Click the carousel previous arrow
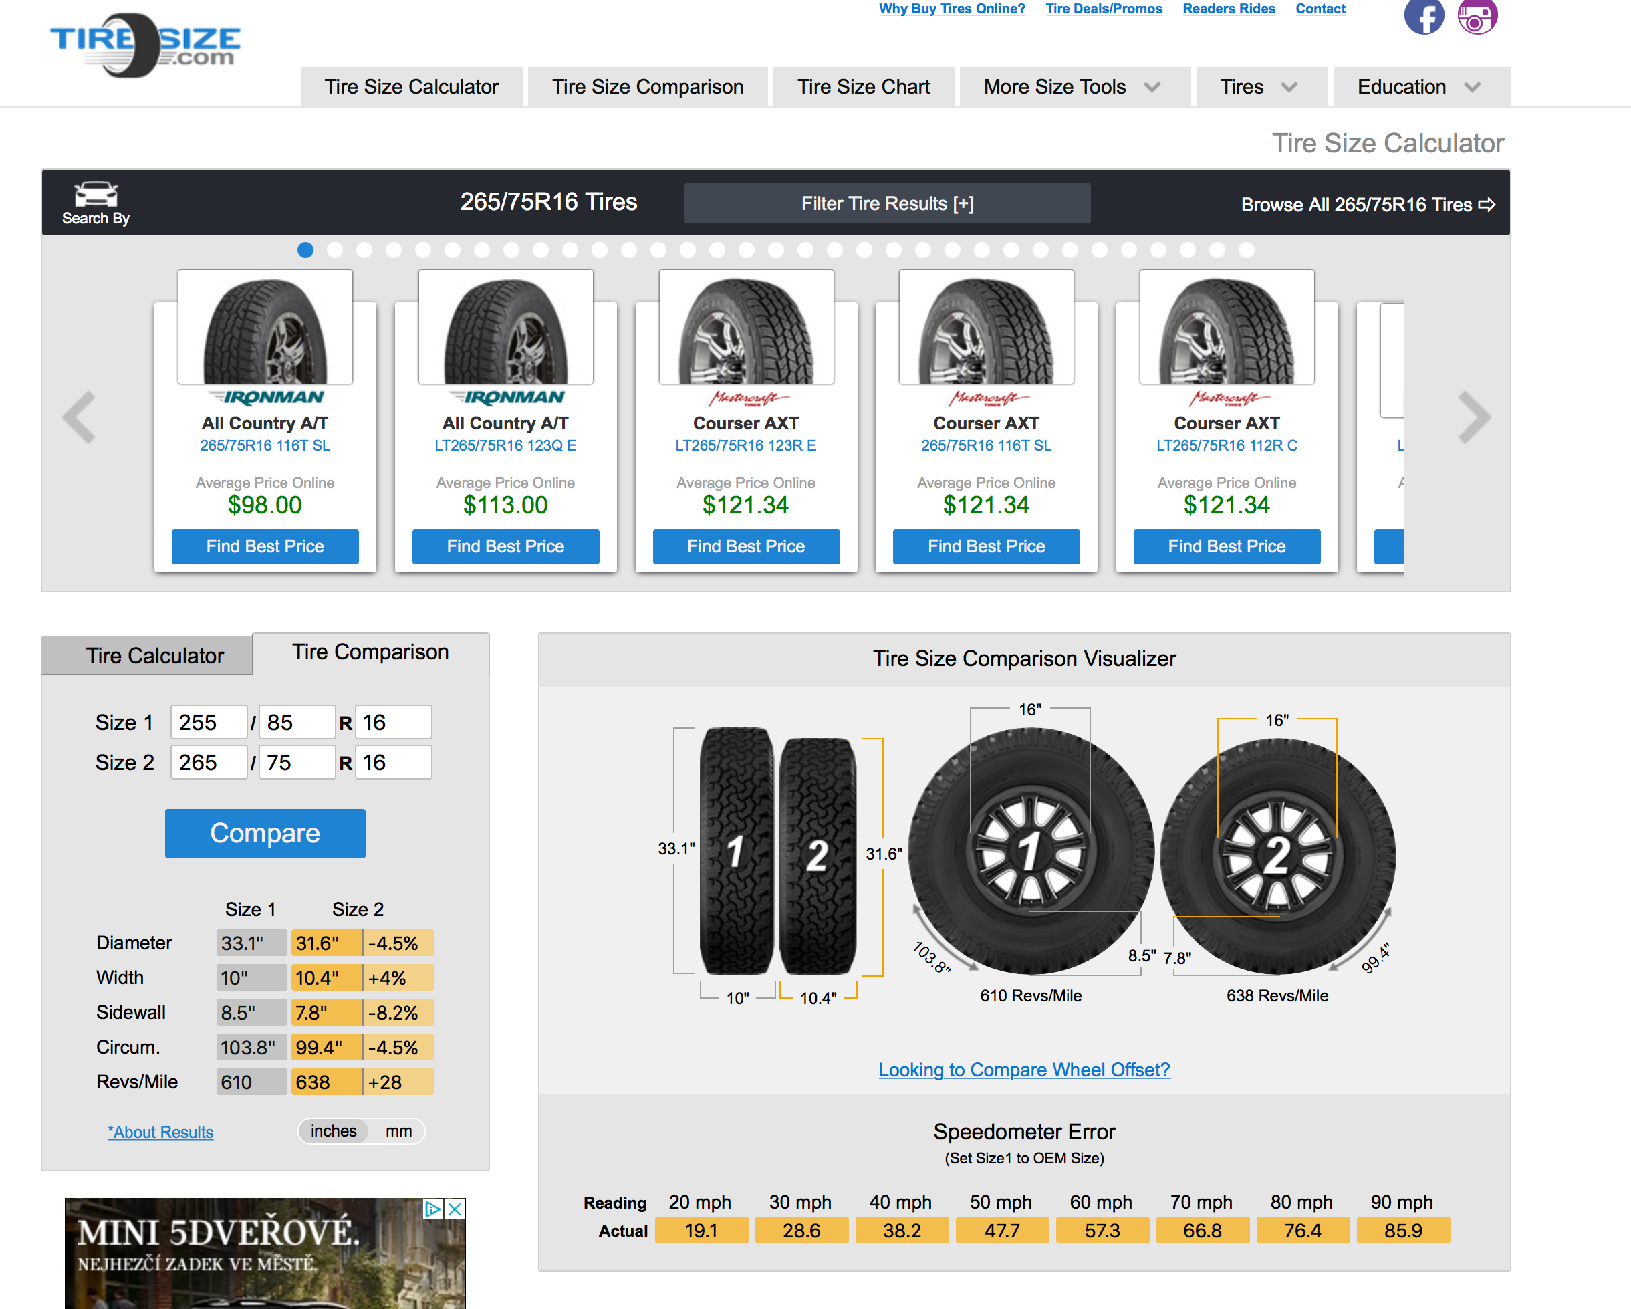This screenshot has height=1309, width=1631. pyautogui.click(x=80, y=417)
